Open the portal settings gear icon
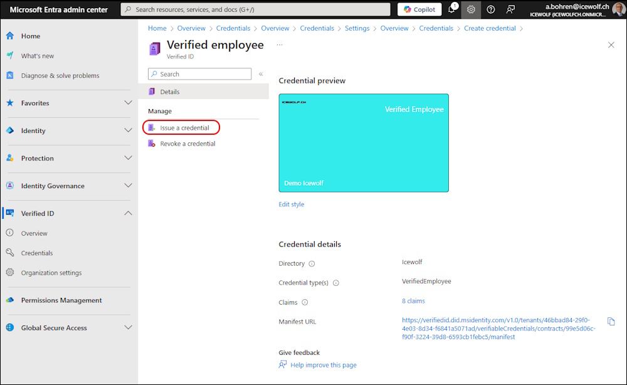This screenshot has width=627, height=385. (x=471, y=9)
